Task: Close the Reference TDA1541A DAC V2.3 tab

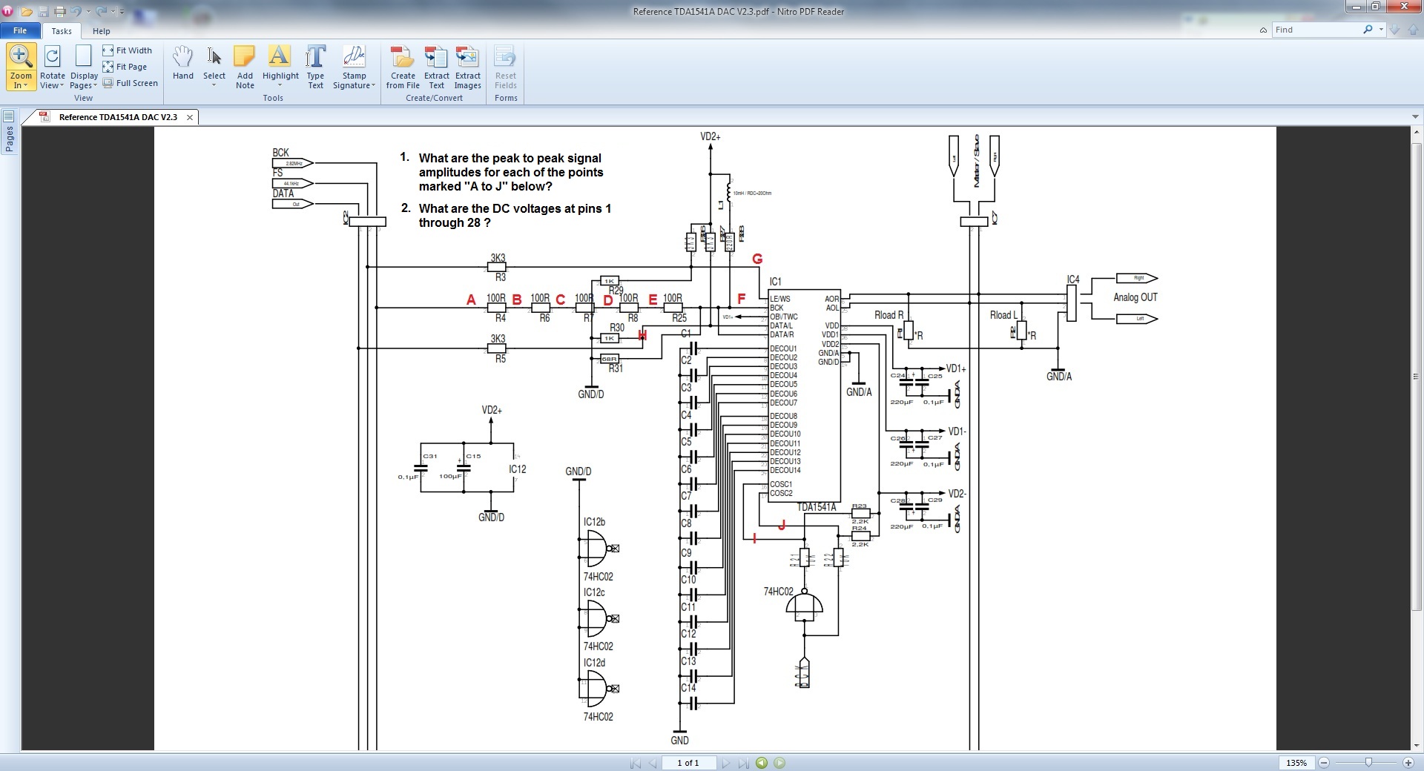Action: pos(190,117)
